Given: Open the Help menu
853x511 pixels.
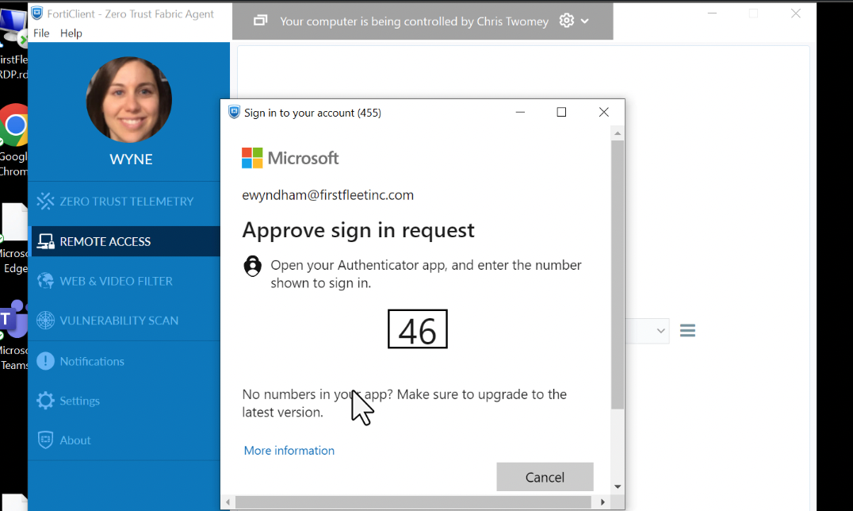Looking at the screenshot, I should [71, 33].
